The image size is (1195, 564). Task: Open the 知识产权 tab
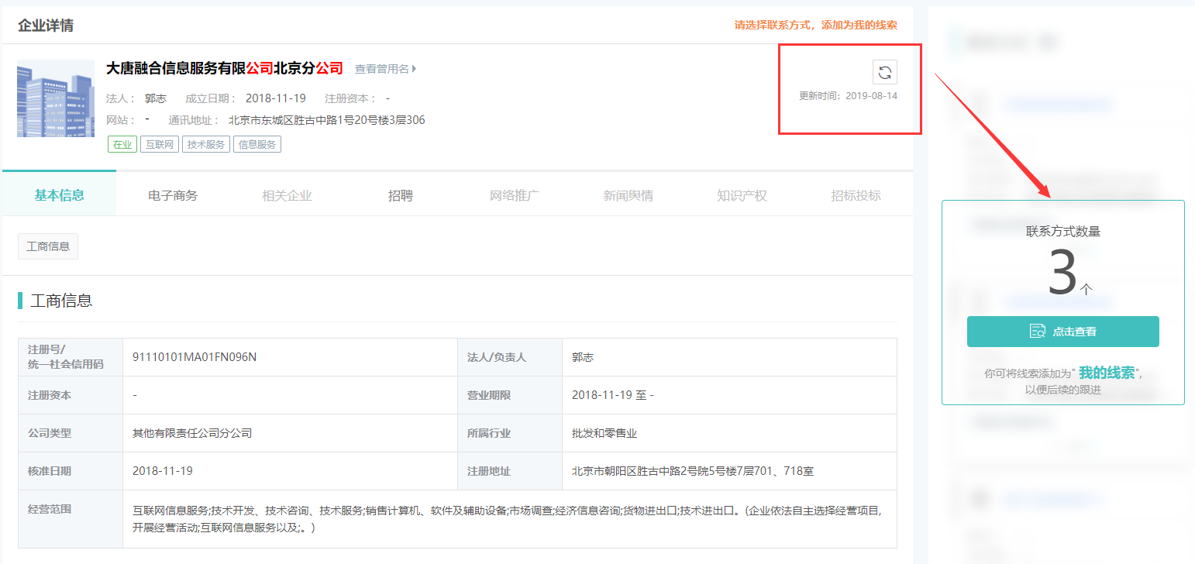point(742,195)
